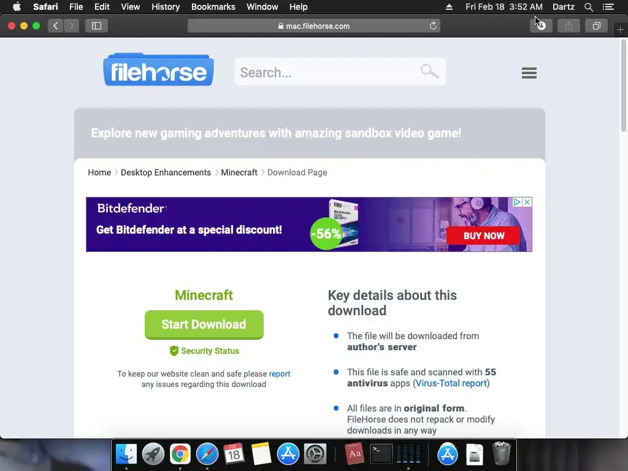Open Spotlight search in menu bar
The image size is (628, 471).
(588, 7)
